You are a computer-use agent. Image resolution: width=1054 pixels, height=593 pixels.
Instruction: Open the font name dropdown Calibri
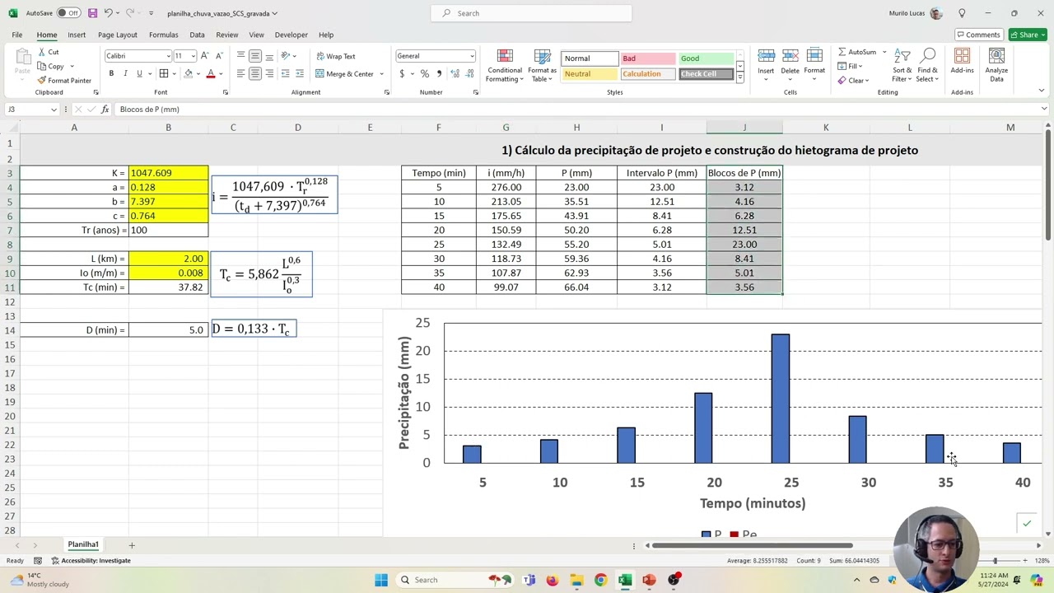[x=169, y=56]
